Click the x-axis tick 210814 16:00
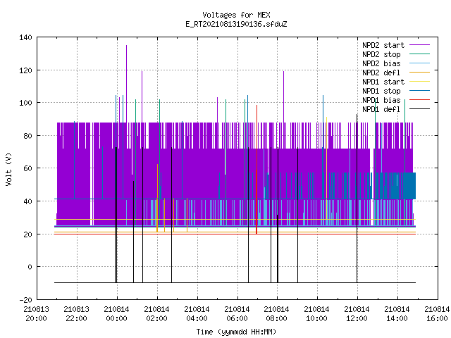Viewport: 451px width, 338px height. click(x=437, y=314)
